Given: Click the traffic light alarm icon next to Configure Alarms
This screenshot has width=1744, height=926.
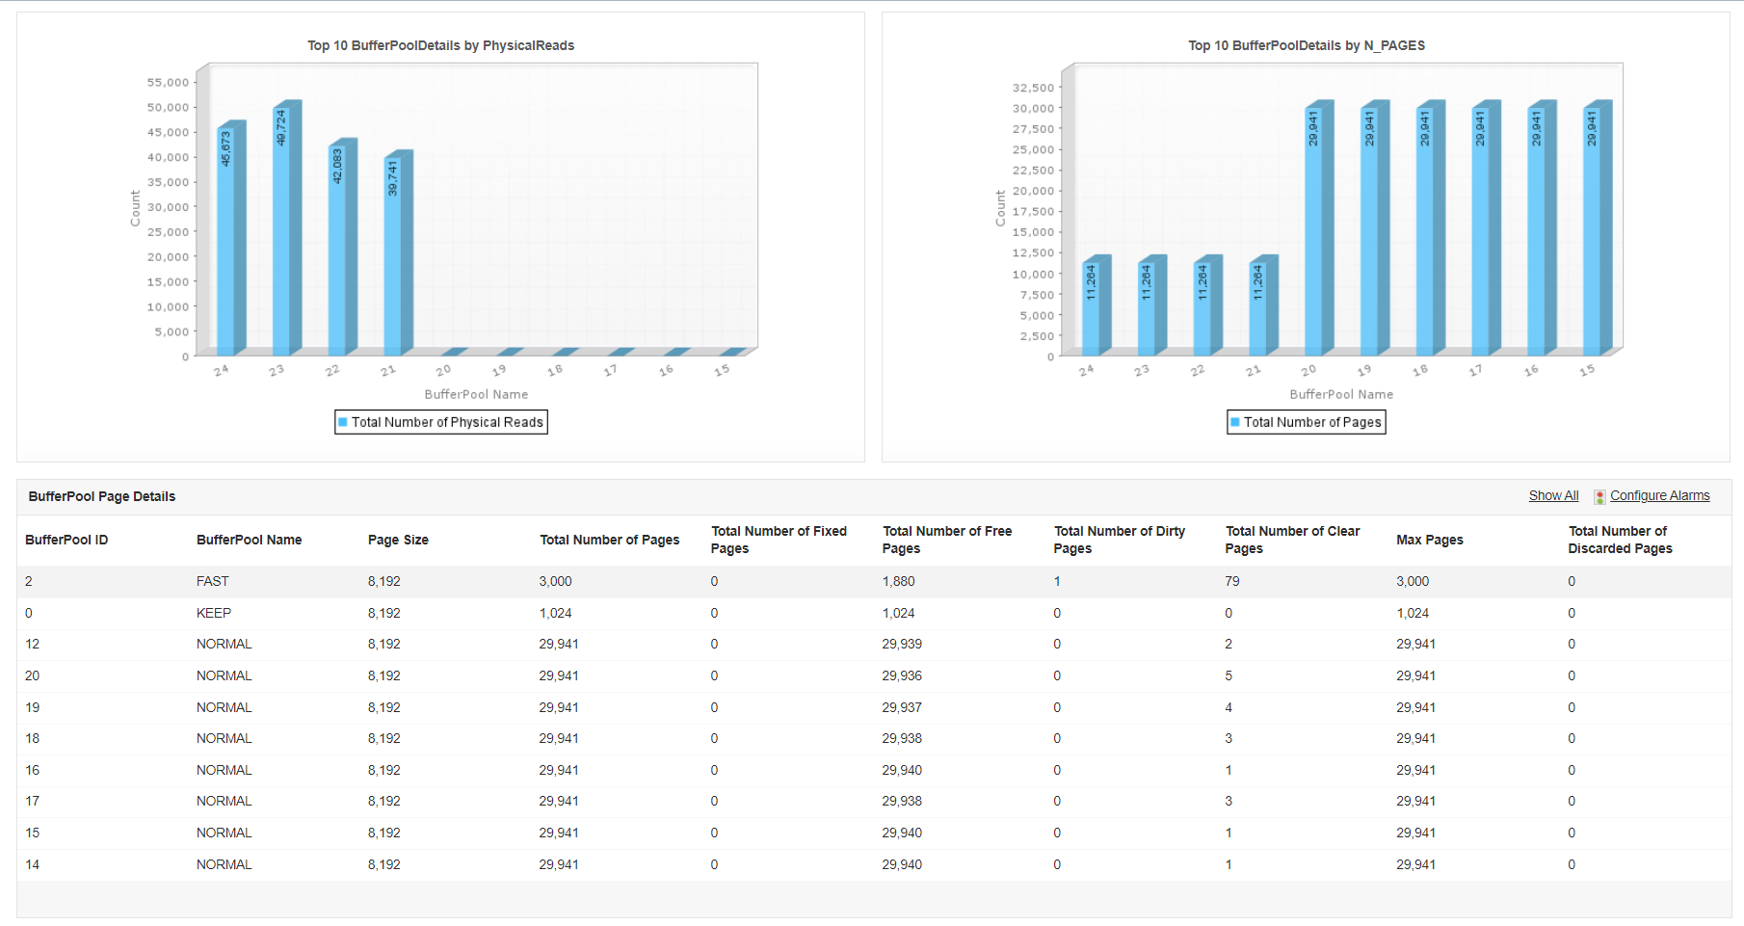Looking at the screenshot, I should pyautogui.click(x=1600, y=495).
